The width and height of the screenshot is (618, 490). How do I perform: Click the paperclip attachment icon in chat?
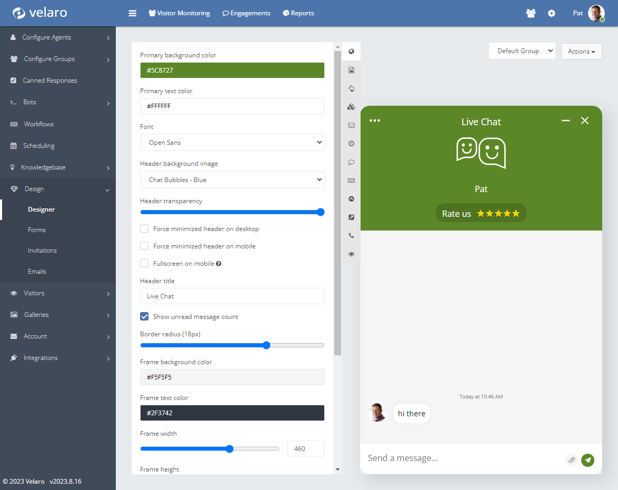[571, 460]
